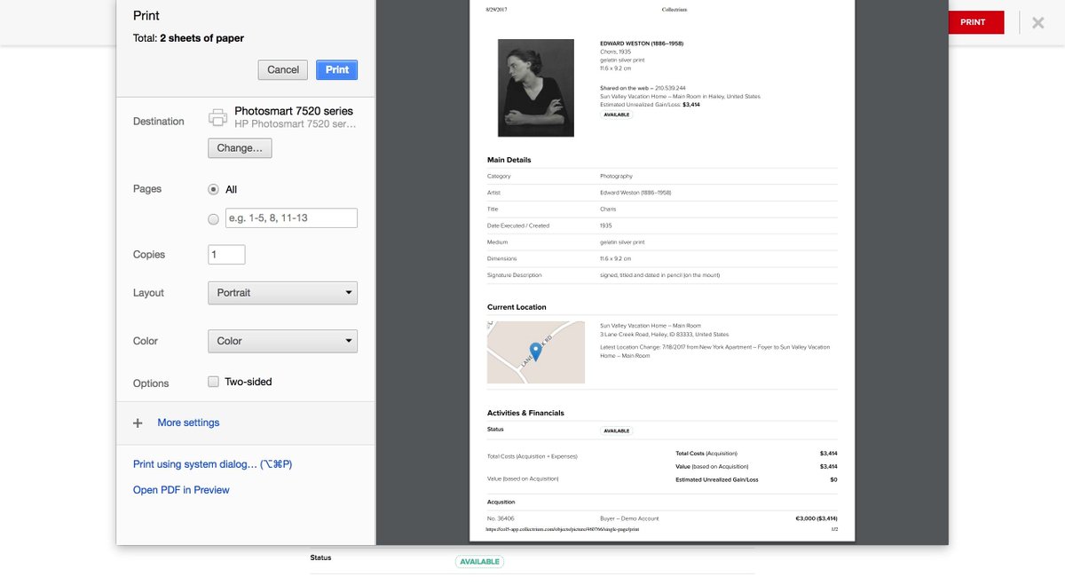Select the All pages radio button

tap(213, 189)
